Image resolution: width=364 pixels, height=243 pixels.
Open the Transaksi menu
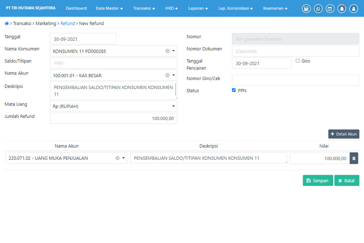click(x=144, y=8)
